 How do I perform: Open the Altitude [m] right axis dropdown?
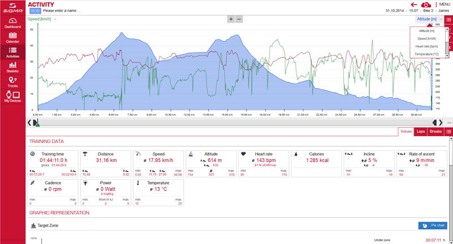(x=429, y=19)
